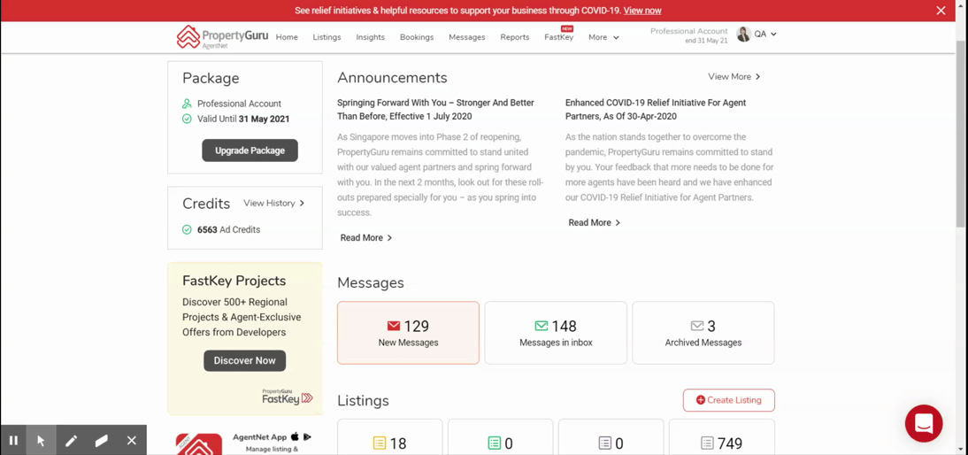This screenshot has width=968, height=455.
Task: Click the green check beside Ad Credits
Action: pyautogui.click(x=187, y=229)
